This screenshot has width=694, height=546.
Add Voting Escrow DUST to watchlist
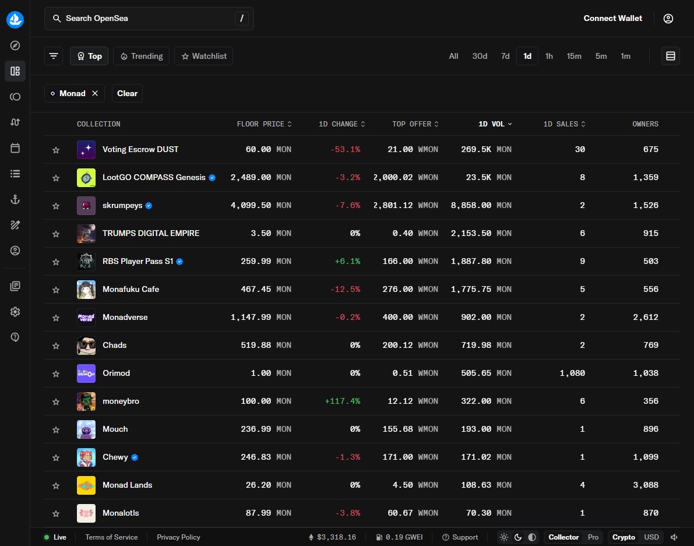pyautogui.click(x=56, y=150)
